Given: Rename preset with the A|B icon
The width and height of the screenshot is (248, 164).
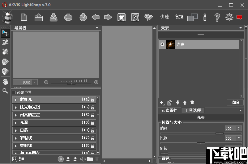Looking at the screenshot, I should coord(83,159).
